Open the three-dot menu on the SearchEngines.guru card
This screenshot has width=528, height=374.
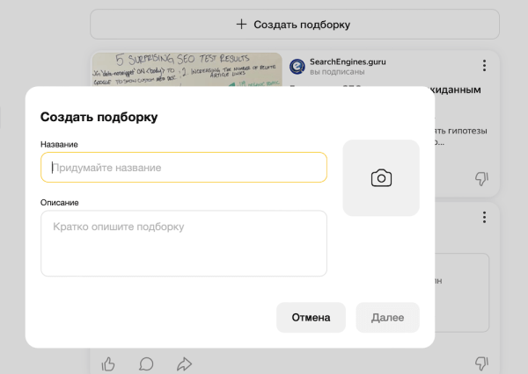point(483,66)
